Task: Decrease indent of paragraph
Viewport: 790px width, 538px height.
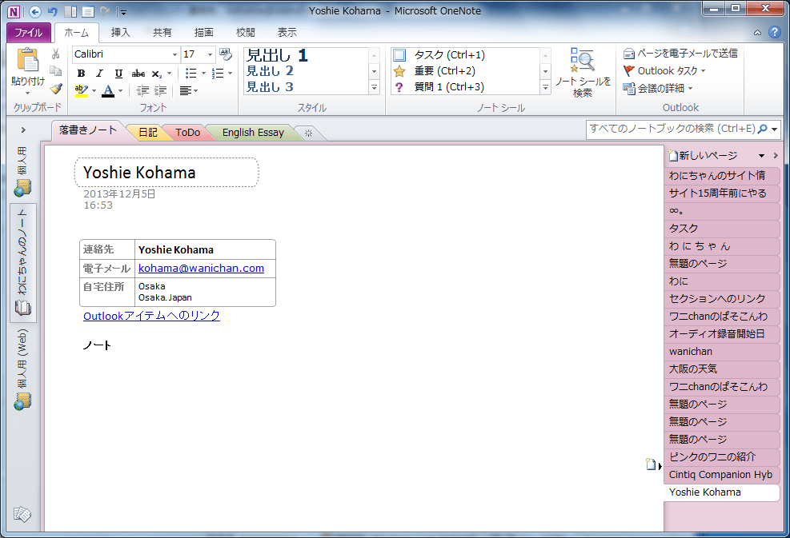Action: tap(143, 90)
